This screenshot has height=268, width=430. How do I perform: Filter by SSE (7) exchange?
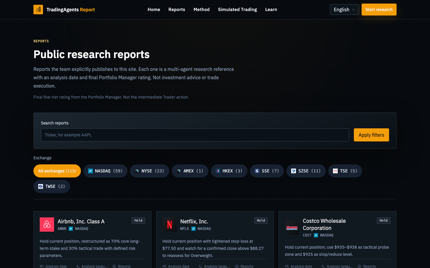coord(267,171)
